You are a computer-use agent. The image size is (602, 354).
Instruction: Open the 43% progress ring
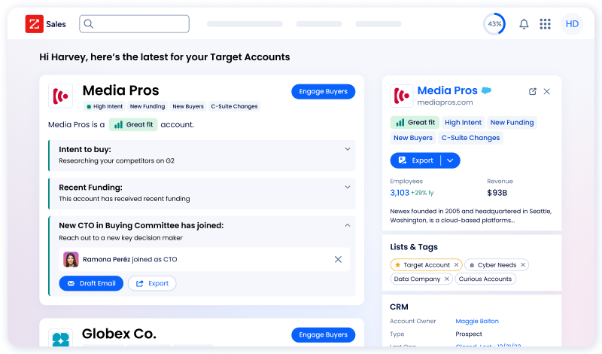pos(494,24)
